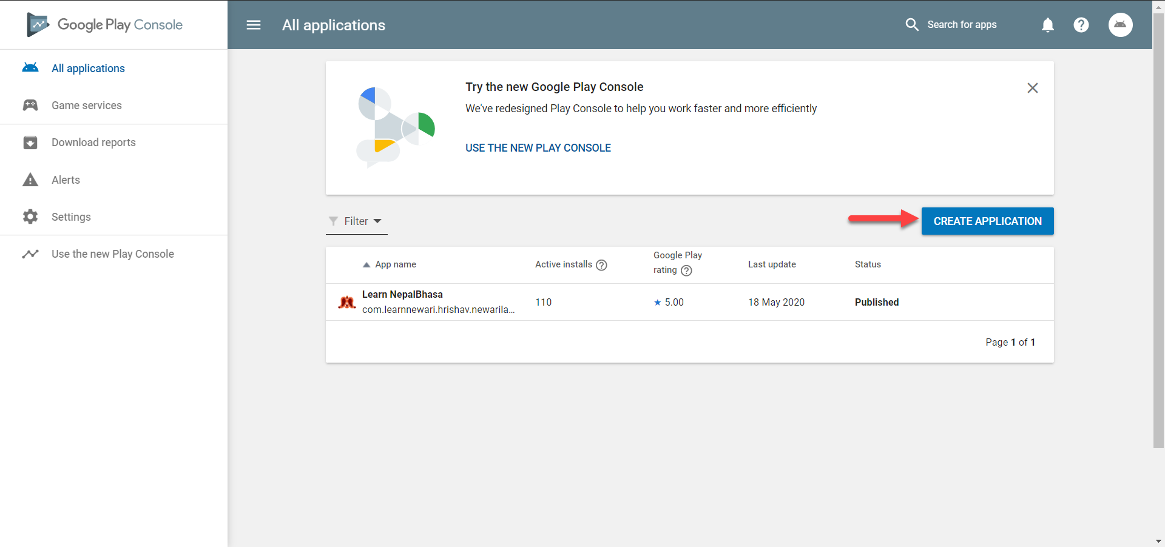Viewport: 1165px width, 547px height.
Task: Click the Download reports icon
Action: 30,143
